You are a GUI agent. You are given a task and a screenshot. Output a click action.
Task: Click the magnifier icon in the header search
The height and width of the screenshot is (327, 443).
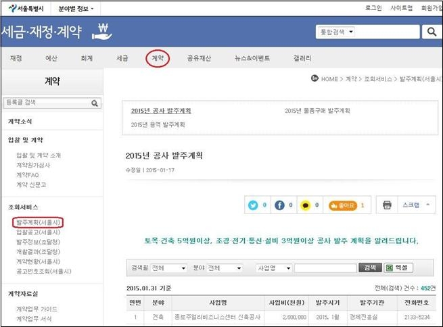[x=431, y=32]
